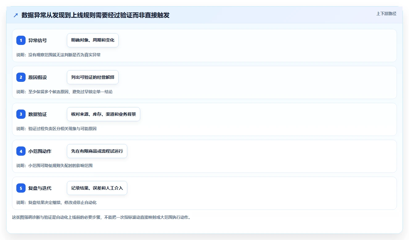Click the 复盘与迭代 step heading

click(x=40, y=188)
